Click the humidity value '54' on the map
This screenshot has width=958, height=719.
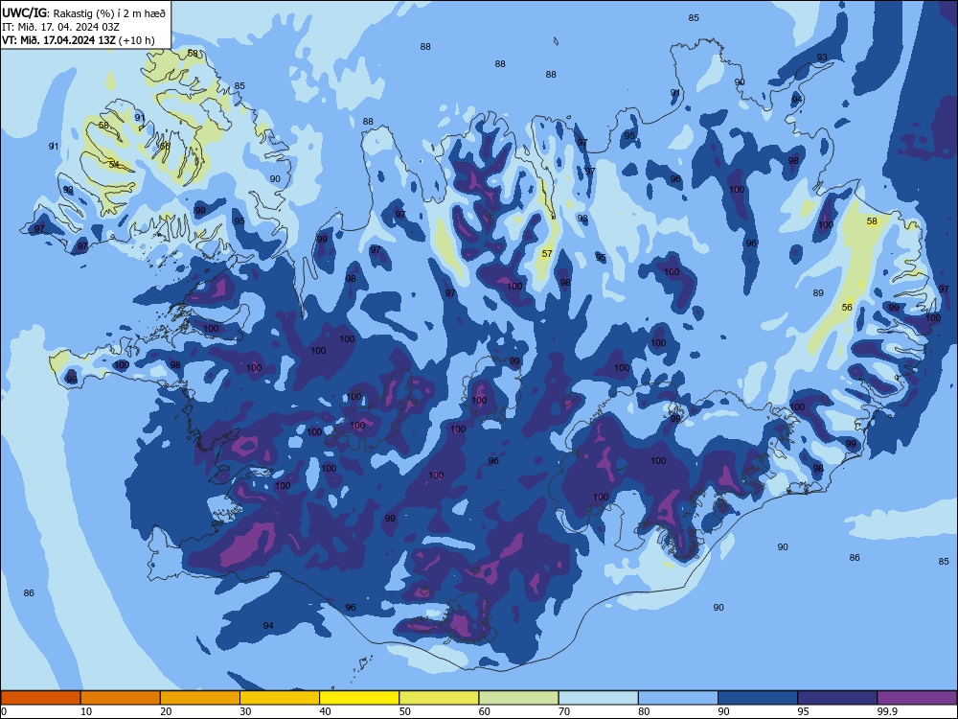(x=114, y=165)
